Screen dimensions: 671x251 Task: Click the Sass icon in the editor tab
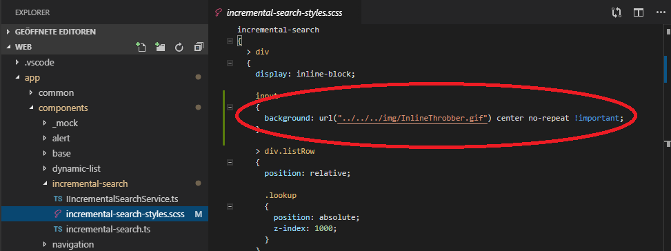(219, 13)
